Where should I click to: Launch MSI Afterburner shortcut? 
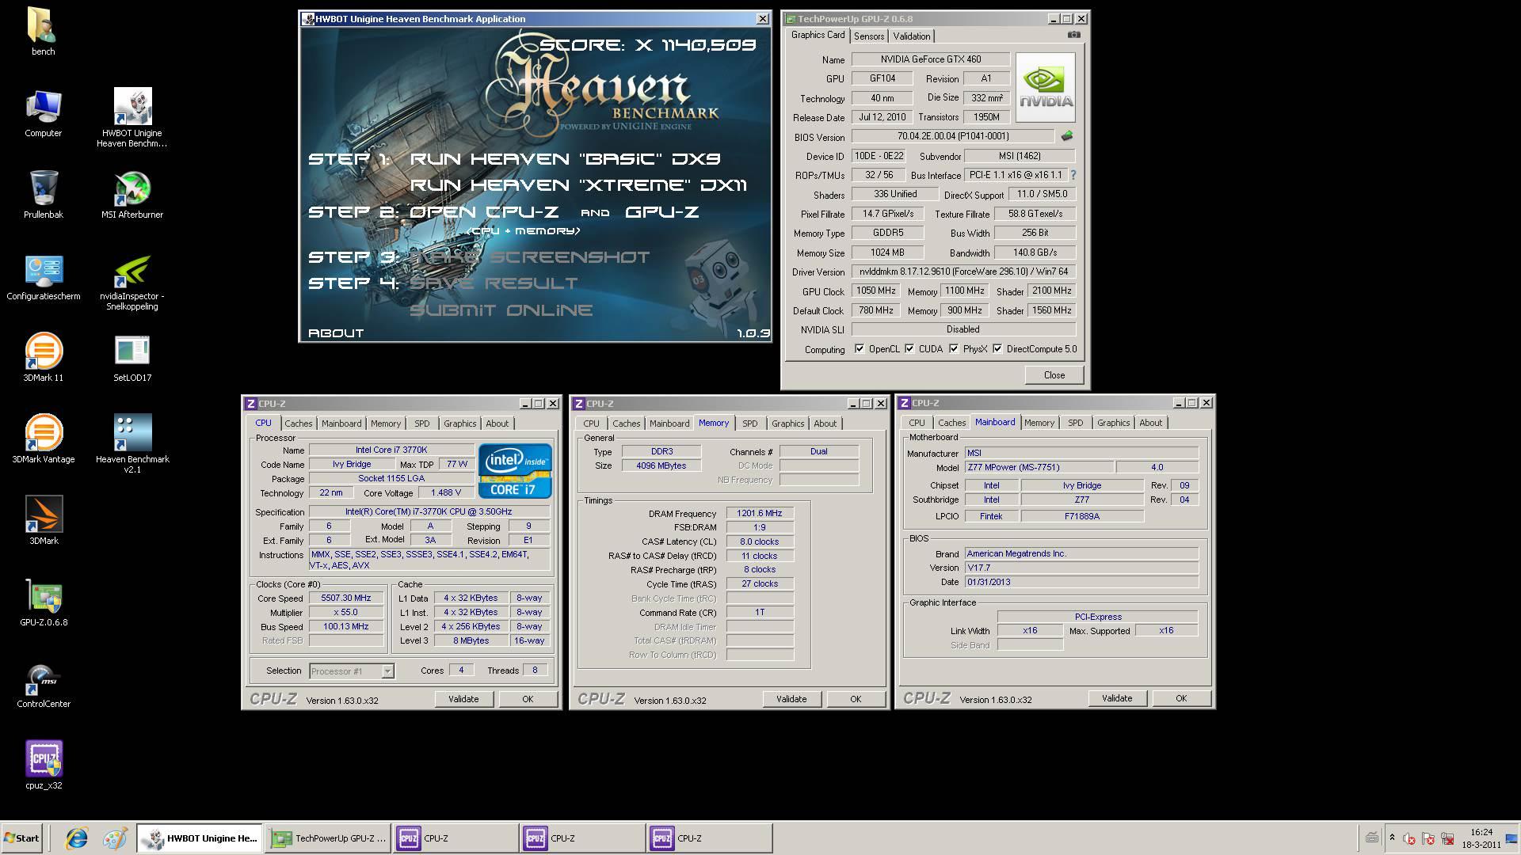tap(132, 195)
